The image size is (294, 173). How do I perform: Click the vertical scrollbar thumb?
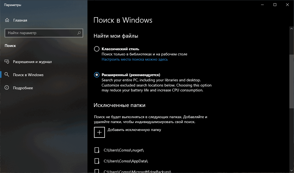pos(291,81)
